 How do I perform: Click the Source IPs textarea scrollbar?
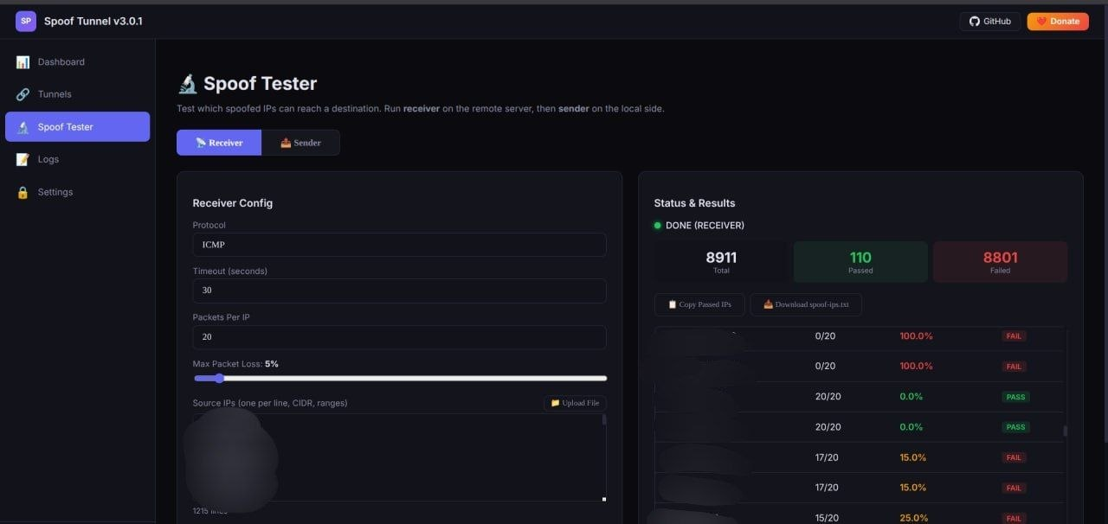point(603,419)
